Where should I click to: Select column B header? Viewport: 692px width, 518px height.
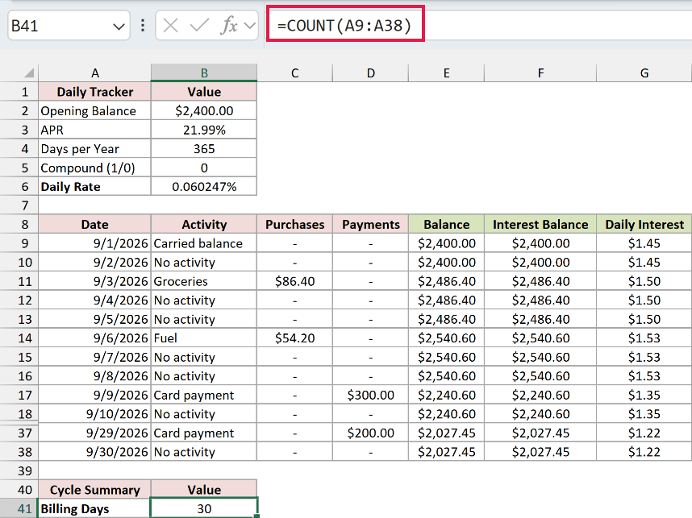pos(204,73)
